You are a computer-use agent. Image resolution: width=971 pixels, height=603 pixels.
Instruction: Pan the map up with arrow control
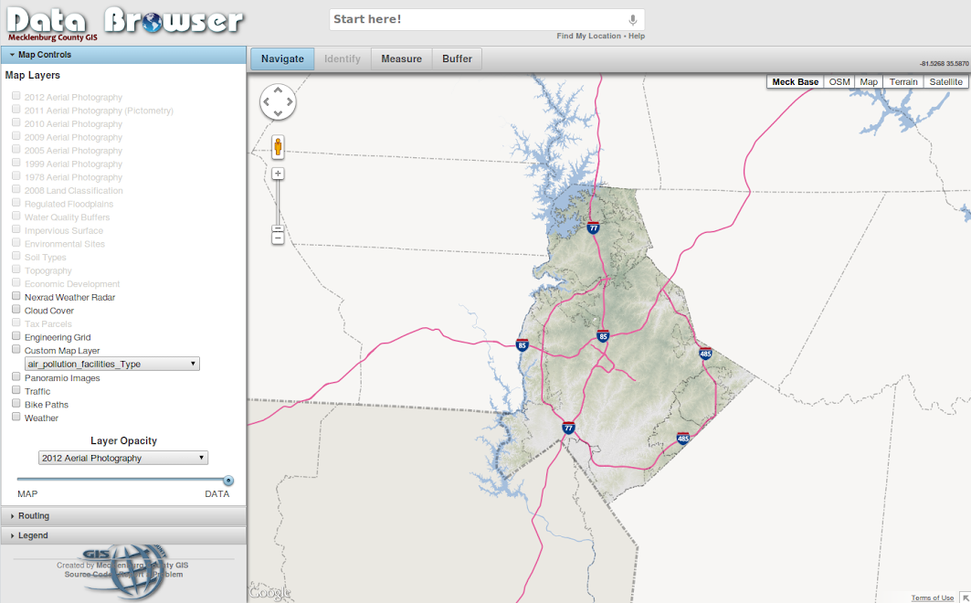click(278, 90)
